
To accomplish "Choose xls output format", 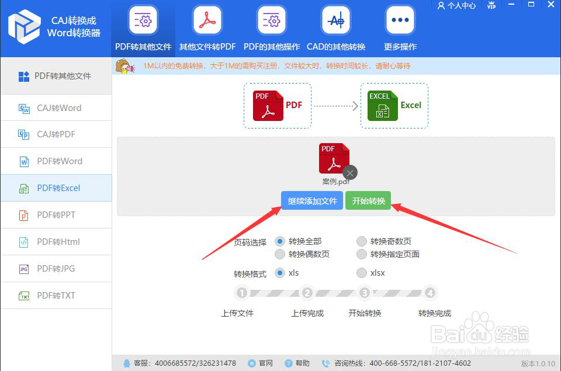I will [x=280, y=273].
